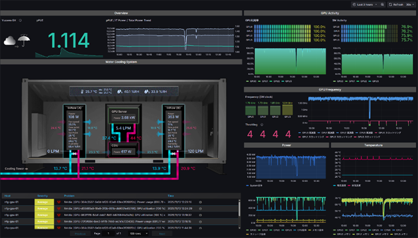The height and width of the screenshot is (238, 418).
Task: Click the zoom out time range icon
Action: 382,4
